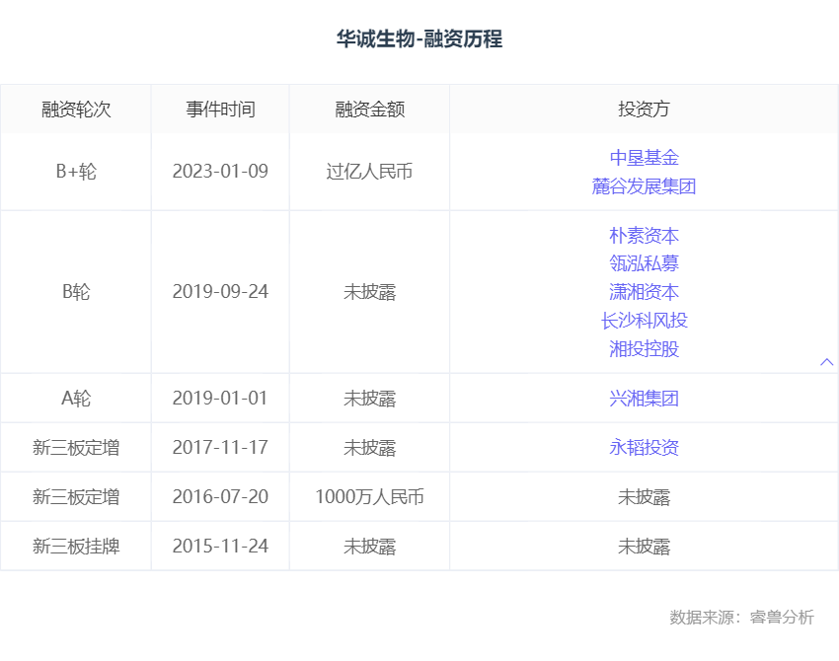
Task: Open the 湘投控股 investor link
Action: pyautogui.click(x=644, y=348)
